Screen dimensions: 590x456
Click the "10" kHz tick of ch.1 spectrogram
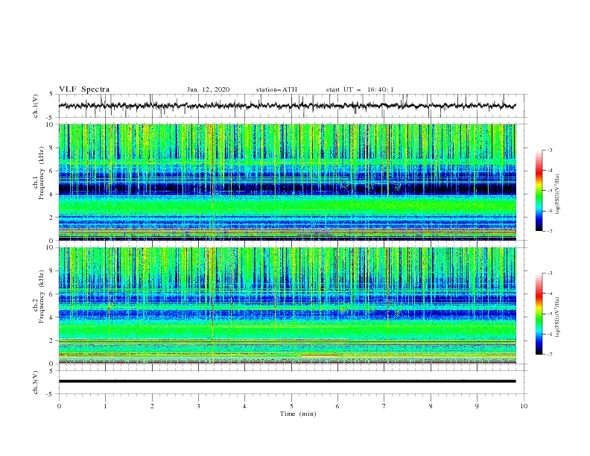[51, 124]
